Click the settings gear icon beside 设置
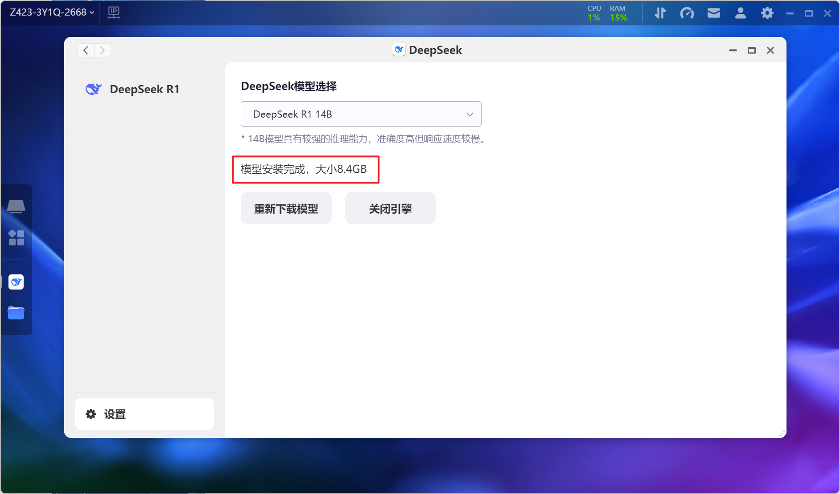Viewport: 840px width, 494px height. click(x=91, y=414)
